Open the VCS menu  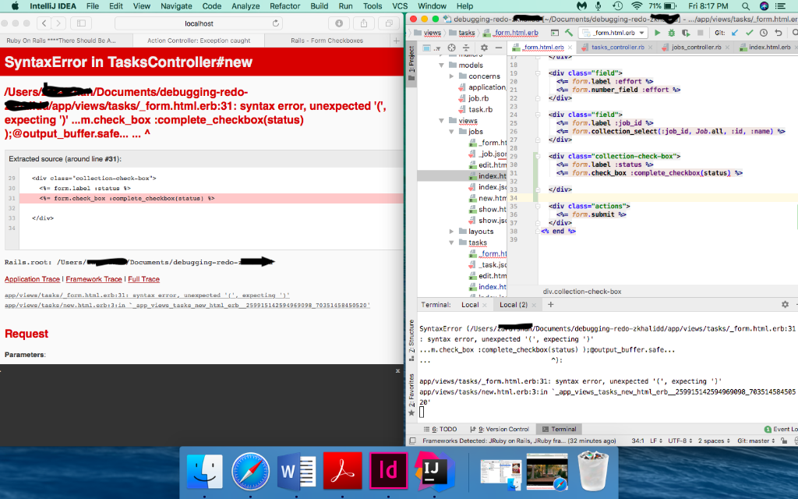click(x=400, y=6)
